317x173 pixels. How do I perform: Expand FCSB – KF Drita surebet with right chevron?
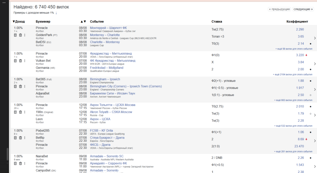[x=315, y=141]
